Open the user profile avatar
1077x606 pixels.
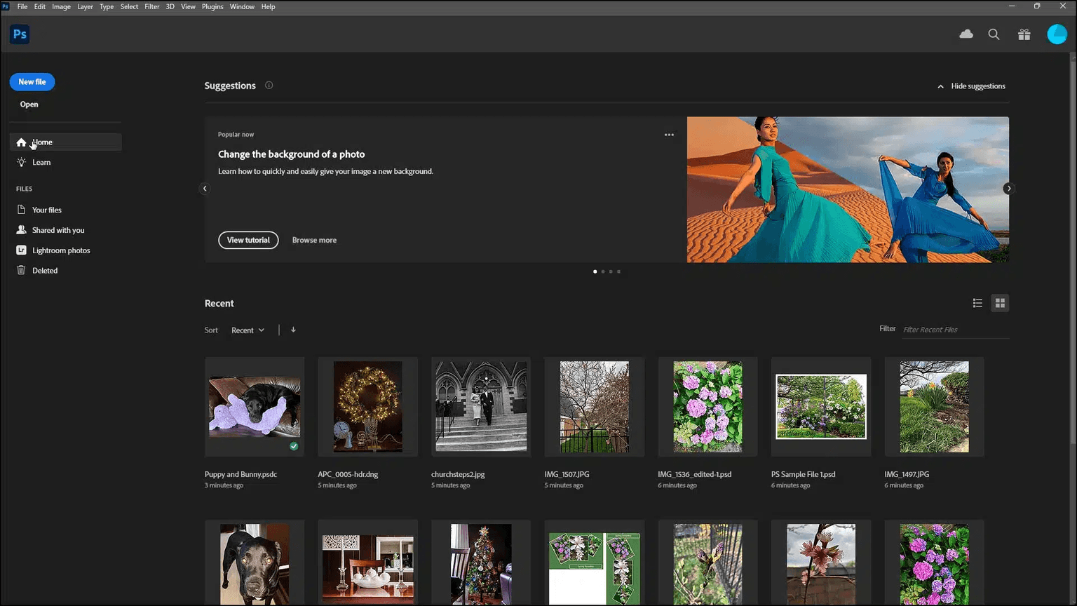point(1057,34)
